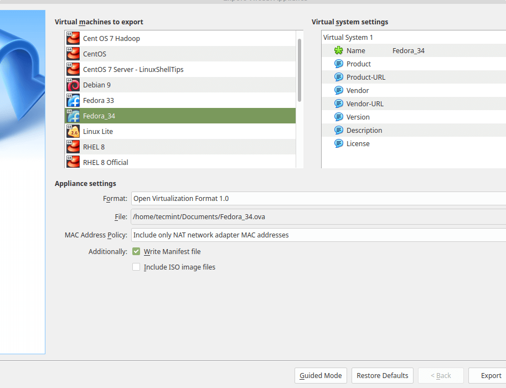Image resolution: width=506 pixels, height=388 pixels.
Task: Click the Product speech bubble icon
Action: pyautogui.click(x=338, y=64)
